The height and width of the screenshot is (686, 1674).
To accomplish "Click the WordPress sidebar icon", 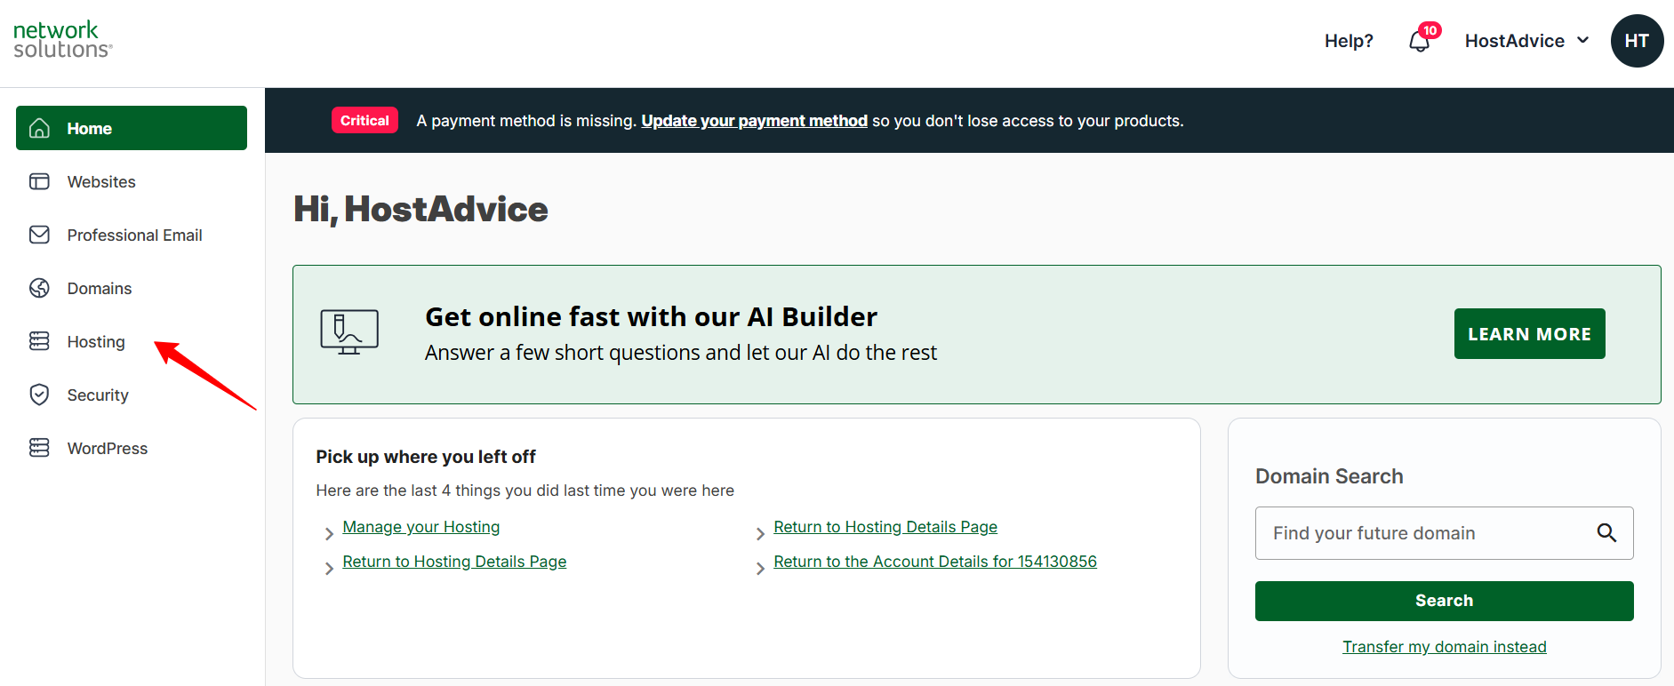I will coord(39,448).
